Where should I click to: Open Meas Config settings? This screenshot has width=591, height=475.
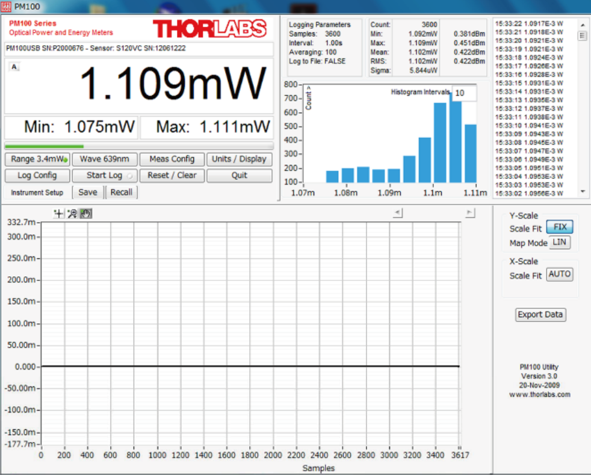172,160
